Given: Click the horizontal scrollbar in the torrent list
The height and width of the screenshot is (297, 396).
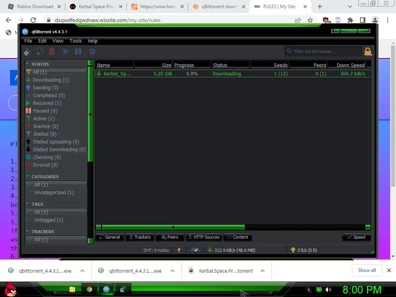Looking at the screenshot, I should (173, 227).
